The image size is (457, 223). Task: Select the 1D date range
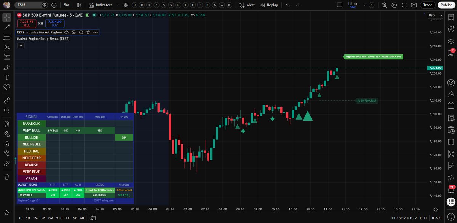[21, 218]
